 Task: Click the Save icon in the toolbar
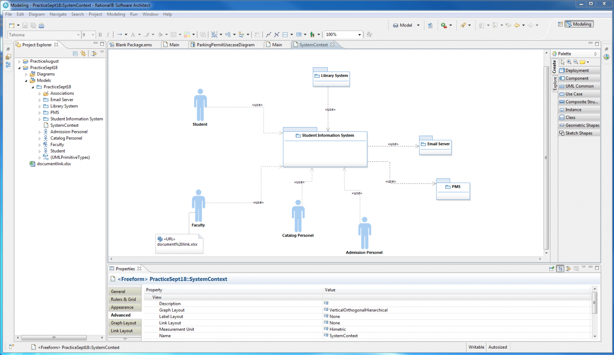25,25
